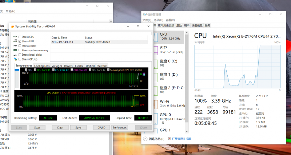Click the Stress FPU 123 icon
The height and width of the screenshot is (155, 291).
(x=15, y=41)
